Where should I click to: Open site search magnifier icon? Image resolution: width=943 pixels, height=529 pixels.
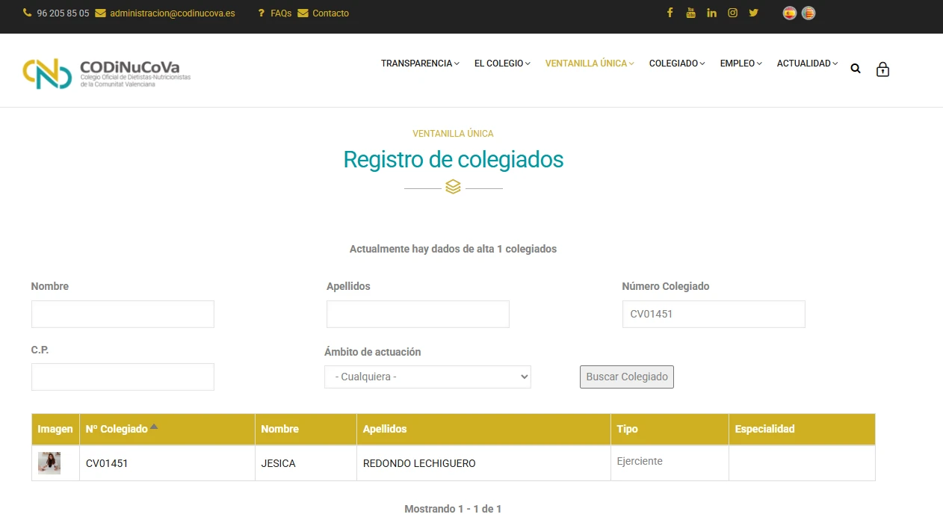[856, 69]
